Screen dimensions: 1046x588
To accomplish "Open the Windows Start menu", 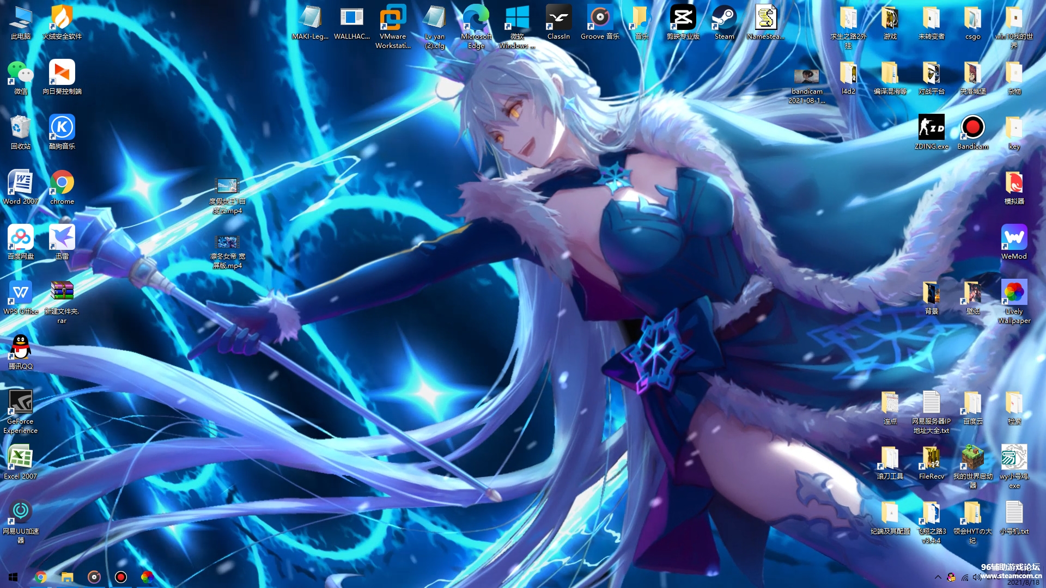I will [13, 577].
